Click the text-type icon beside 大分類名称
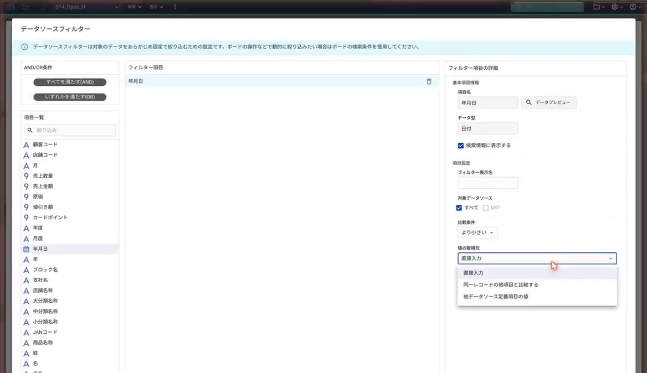The width and height of the screenshot is (647, 373). tap(26, 301)
